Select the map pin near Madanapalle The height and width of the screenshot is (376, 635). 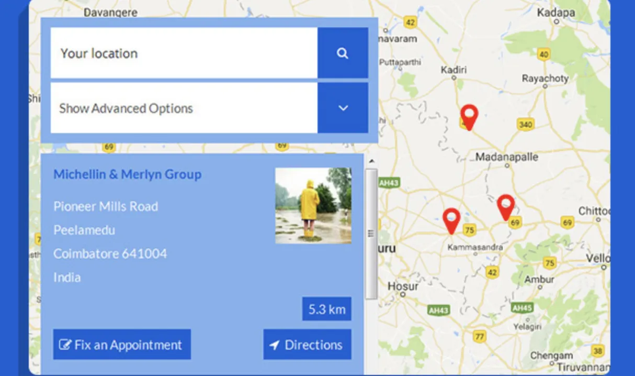[469, 117]
